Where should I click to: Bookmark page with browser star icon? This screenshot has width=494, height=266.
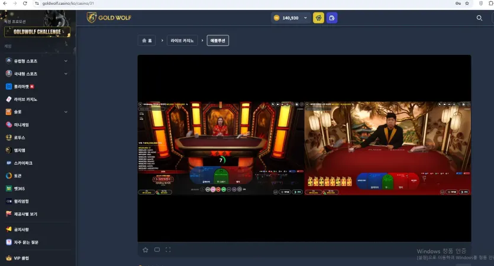(467, 3)
